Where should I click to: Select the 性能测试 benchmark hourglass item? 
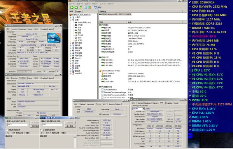[78, 74]
